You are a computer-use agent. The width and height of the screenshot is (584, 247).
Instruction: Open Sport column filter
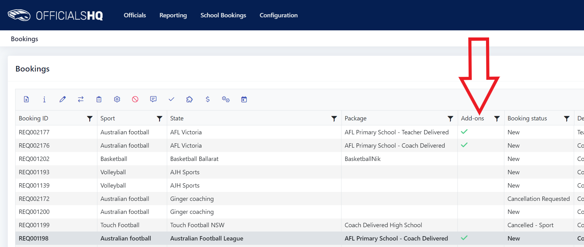click(159, 119)
